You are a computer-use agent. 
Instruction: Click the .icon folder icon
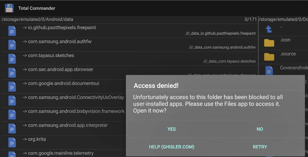pos(269,43)
